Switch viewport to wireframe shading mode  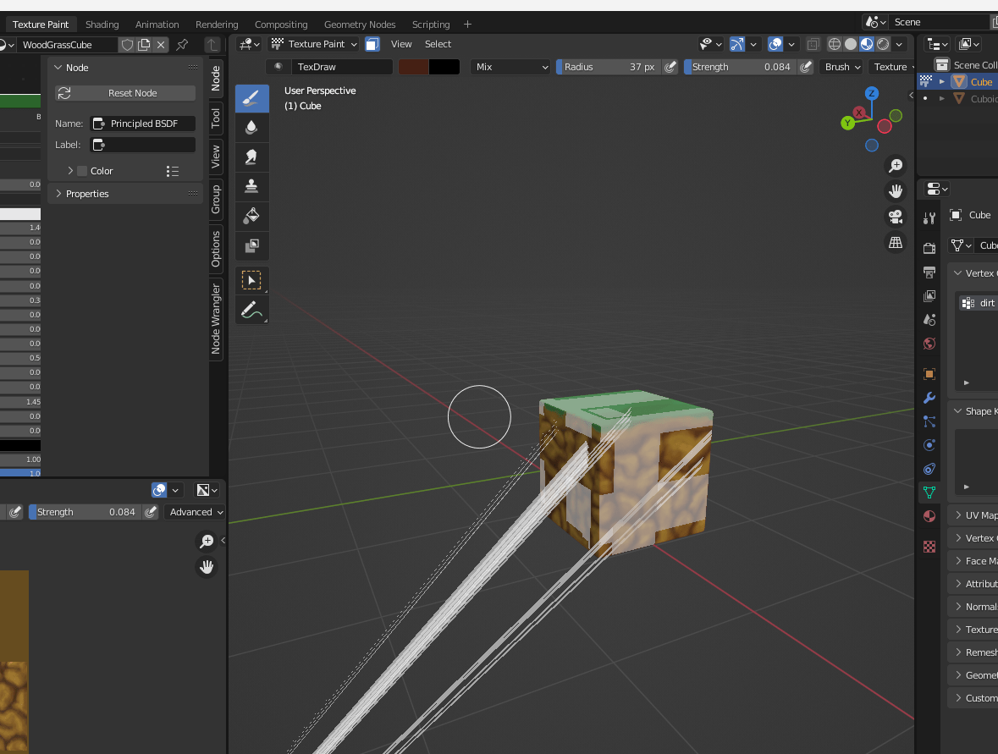click(x=834, y=44)
